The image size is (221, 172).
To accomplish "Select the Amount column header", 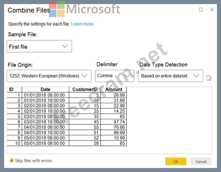I will [114, 89].
